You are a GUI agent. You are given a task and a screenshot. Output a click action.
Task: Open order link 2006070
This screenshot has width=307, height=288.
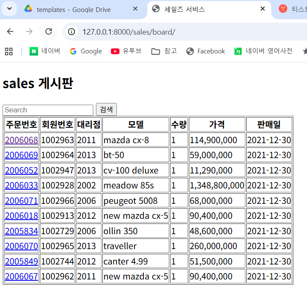21,246
